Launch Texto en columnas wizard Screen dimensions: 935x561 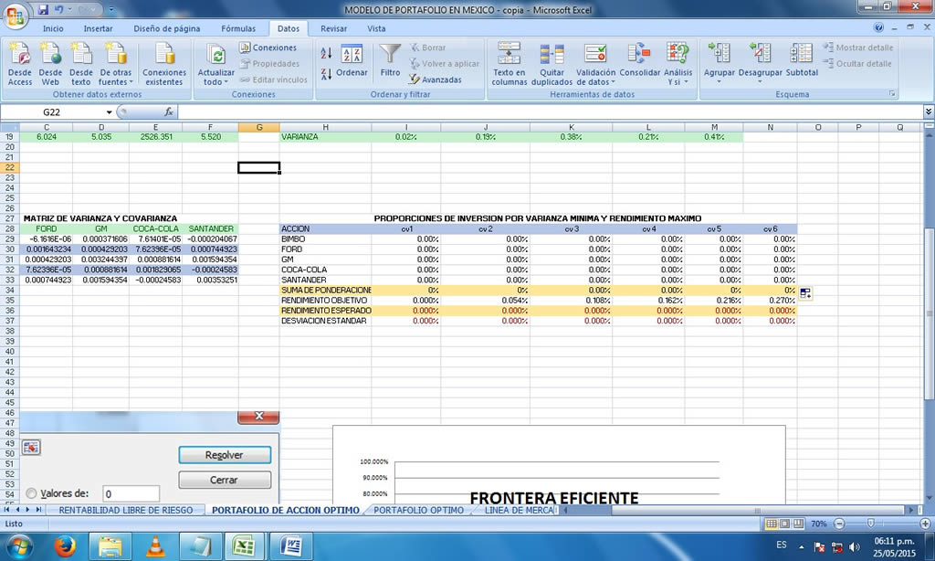(509, 64)
